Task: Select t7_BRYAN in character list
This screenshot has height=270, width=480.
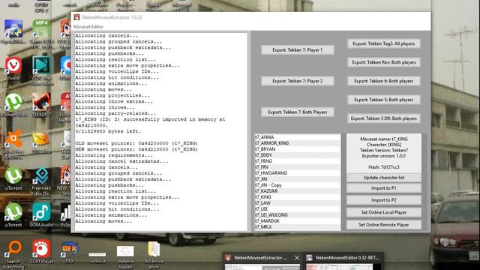Action: click(297, 149)
